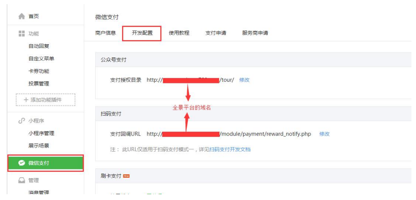The width and height of the screenshot is (416, 200).
Task: Go to the 支付申请 tab
Action: [216, 33]
